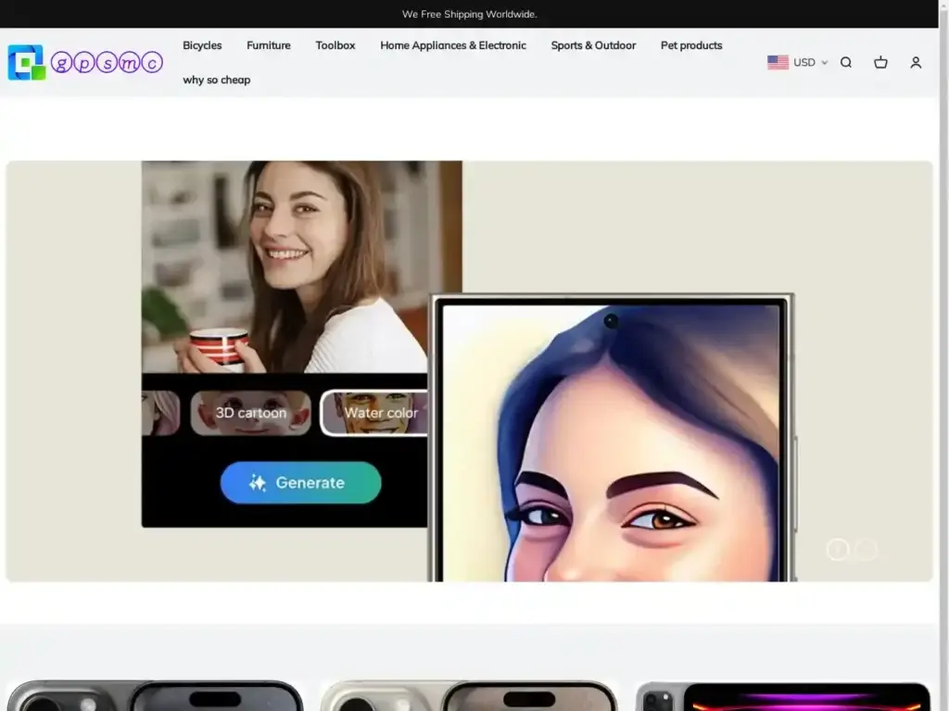
Task: Click the hero banner phone image
Action: tap(612, 440)
